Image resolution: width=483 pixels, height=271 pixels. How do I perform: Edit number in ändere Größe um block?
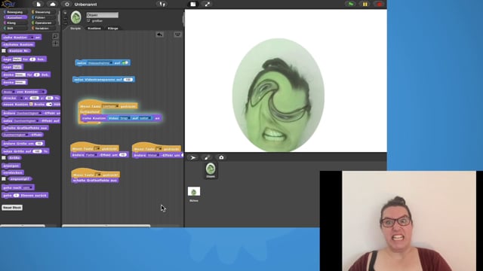click(x=38, y=144)
